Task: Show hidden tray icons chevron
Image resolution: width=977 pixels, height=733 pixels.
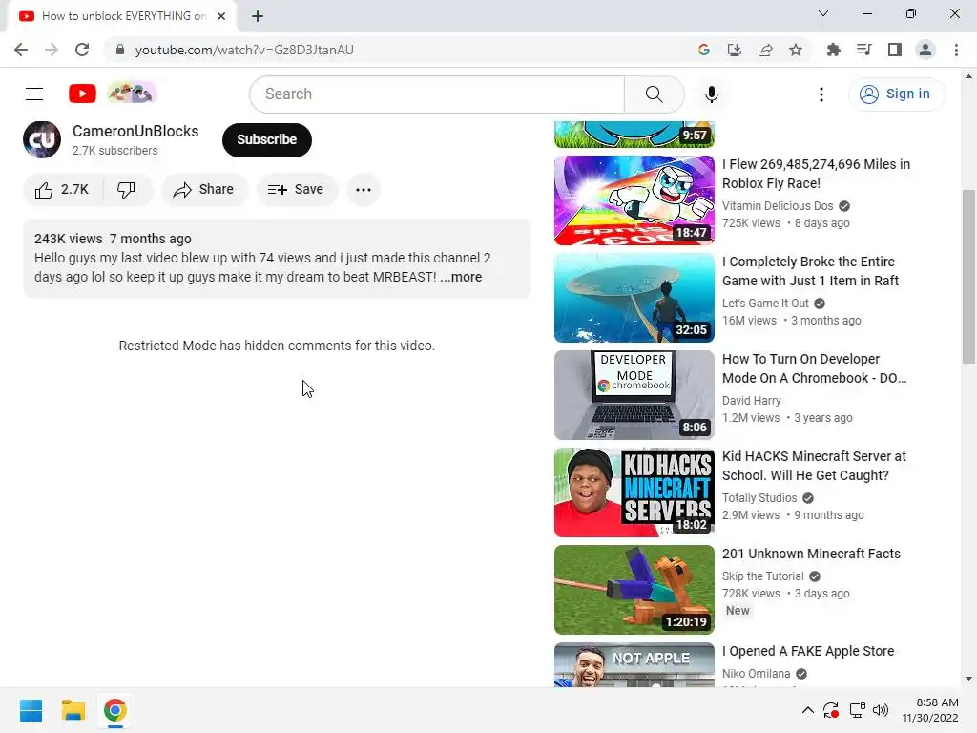Action: pos(807,710)
